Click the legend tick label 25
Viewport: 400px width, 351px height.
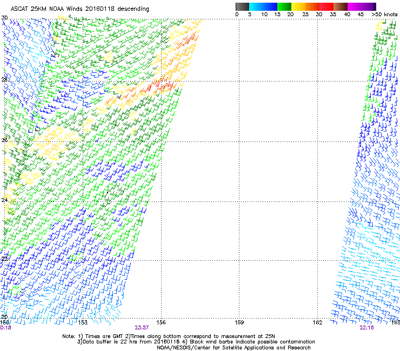[x=305, y=15]
